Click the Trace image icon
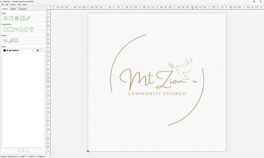The width and height of the screenshot is (264, 158). [x=11, y=40]
